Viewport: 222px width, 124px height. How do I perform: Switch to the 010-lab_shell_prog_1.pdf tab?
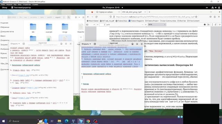132,12
